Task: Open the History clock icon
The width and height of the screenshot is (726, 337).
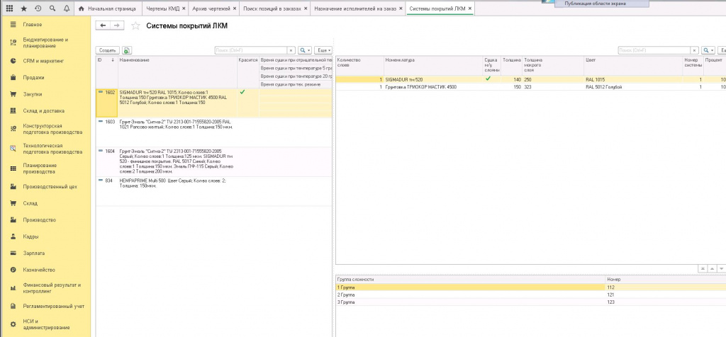Action: [x=38, y=8]
